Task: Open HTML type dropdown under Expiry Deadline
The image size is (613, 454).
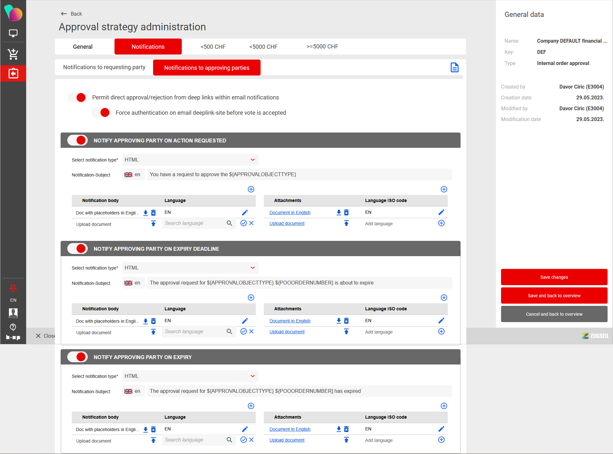Action: point(190,268)
